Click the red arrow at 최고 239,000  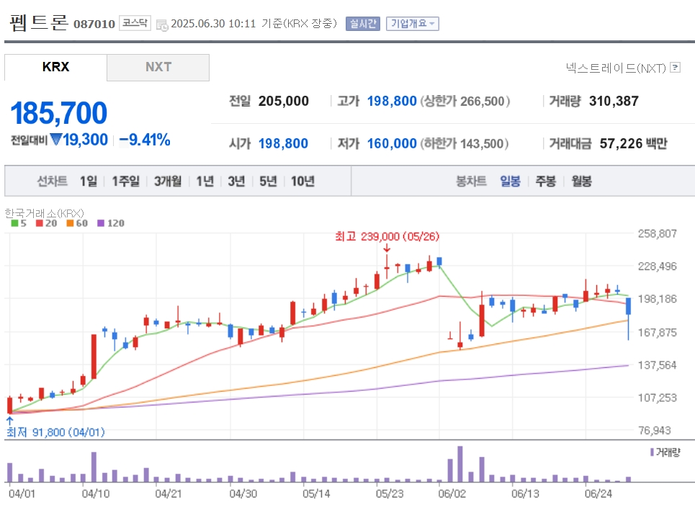387,248
